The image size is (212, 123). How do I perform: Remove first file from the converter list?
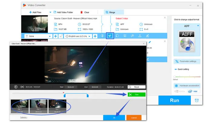point(165,18)
